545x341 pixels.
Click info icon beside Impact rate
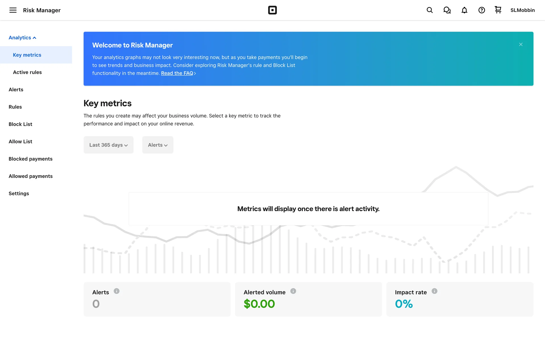point(434,291)
